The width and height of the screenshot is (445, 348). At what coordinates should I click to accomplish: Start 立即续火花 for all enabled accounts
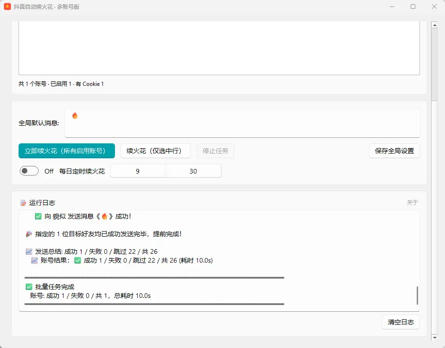click(x=67, y=151)
